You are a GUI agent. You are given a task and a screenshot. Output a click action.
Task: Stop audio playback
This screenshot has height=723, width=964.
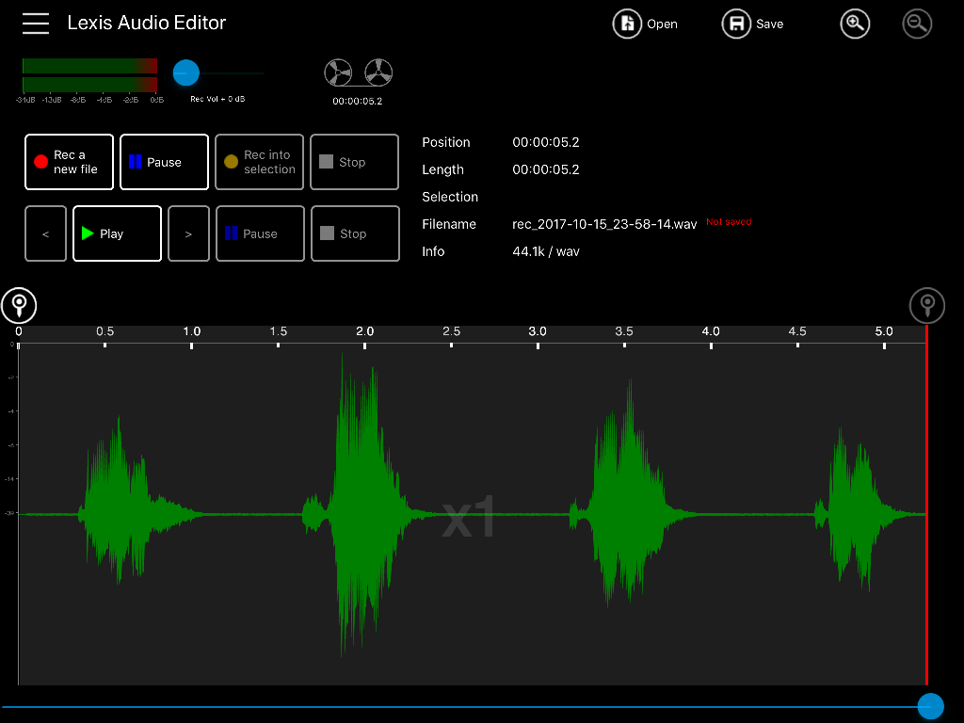click(x=355, y=233)
